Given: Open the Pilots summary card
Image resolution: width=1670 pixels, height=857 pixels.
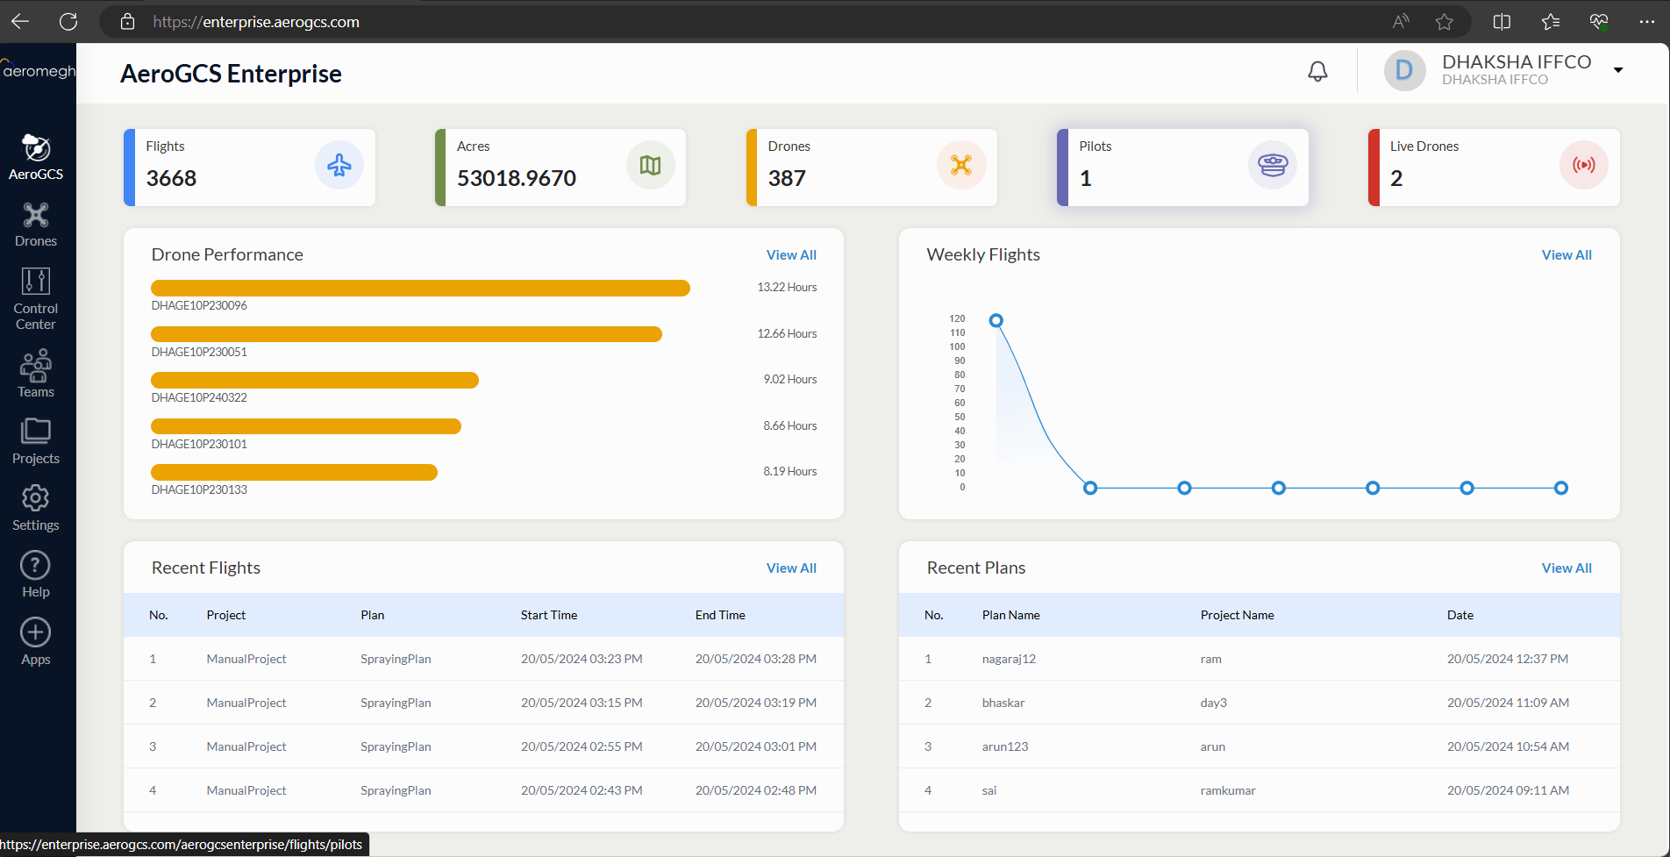Looking at the screenshot, I should pyautogui.click(x=1182, y=168).
